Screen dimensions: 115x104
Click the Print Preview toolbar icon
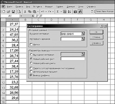pos(19,12)
